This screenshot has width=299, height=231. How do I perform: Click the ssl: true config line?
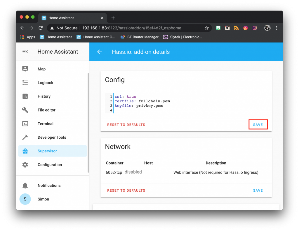(126, 96)
